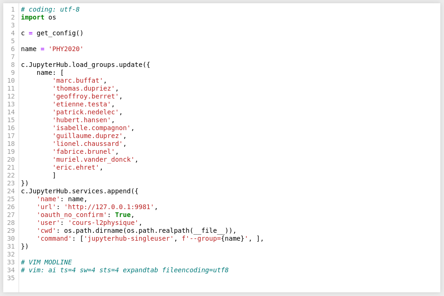444x296 pixels.
Task: Click the '# coding: utf-8' comment
Action: point(50,9)
